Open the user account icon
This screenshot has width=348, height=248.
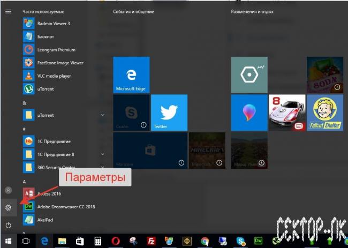pyautogui.click(x=8, y=190)
